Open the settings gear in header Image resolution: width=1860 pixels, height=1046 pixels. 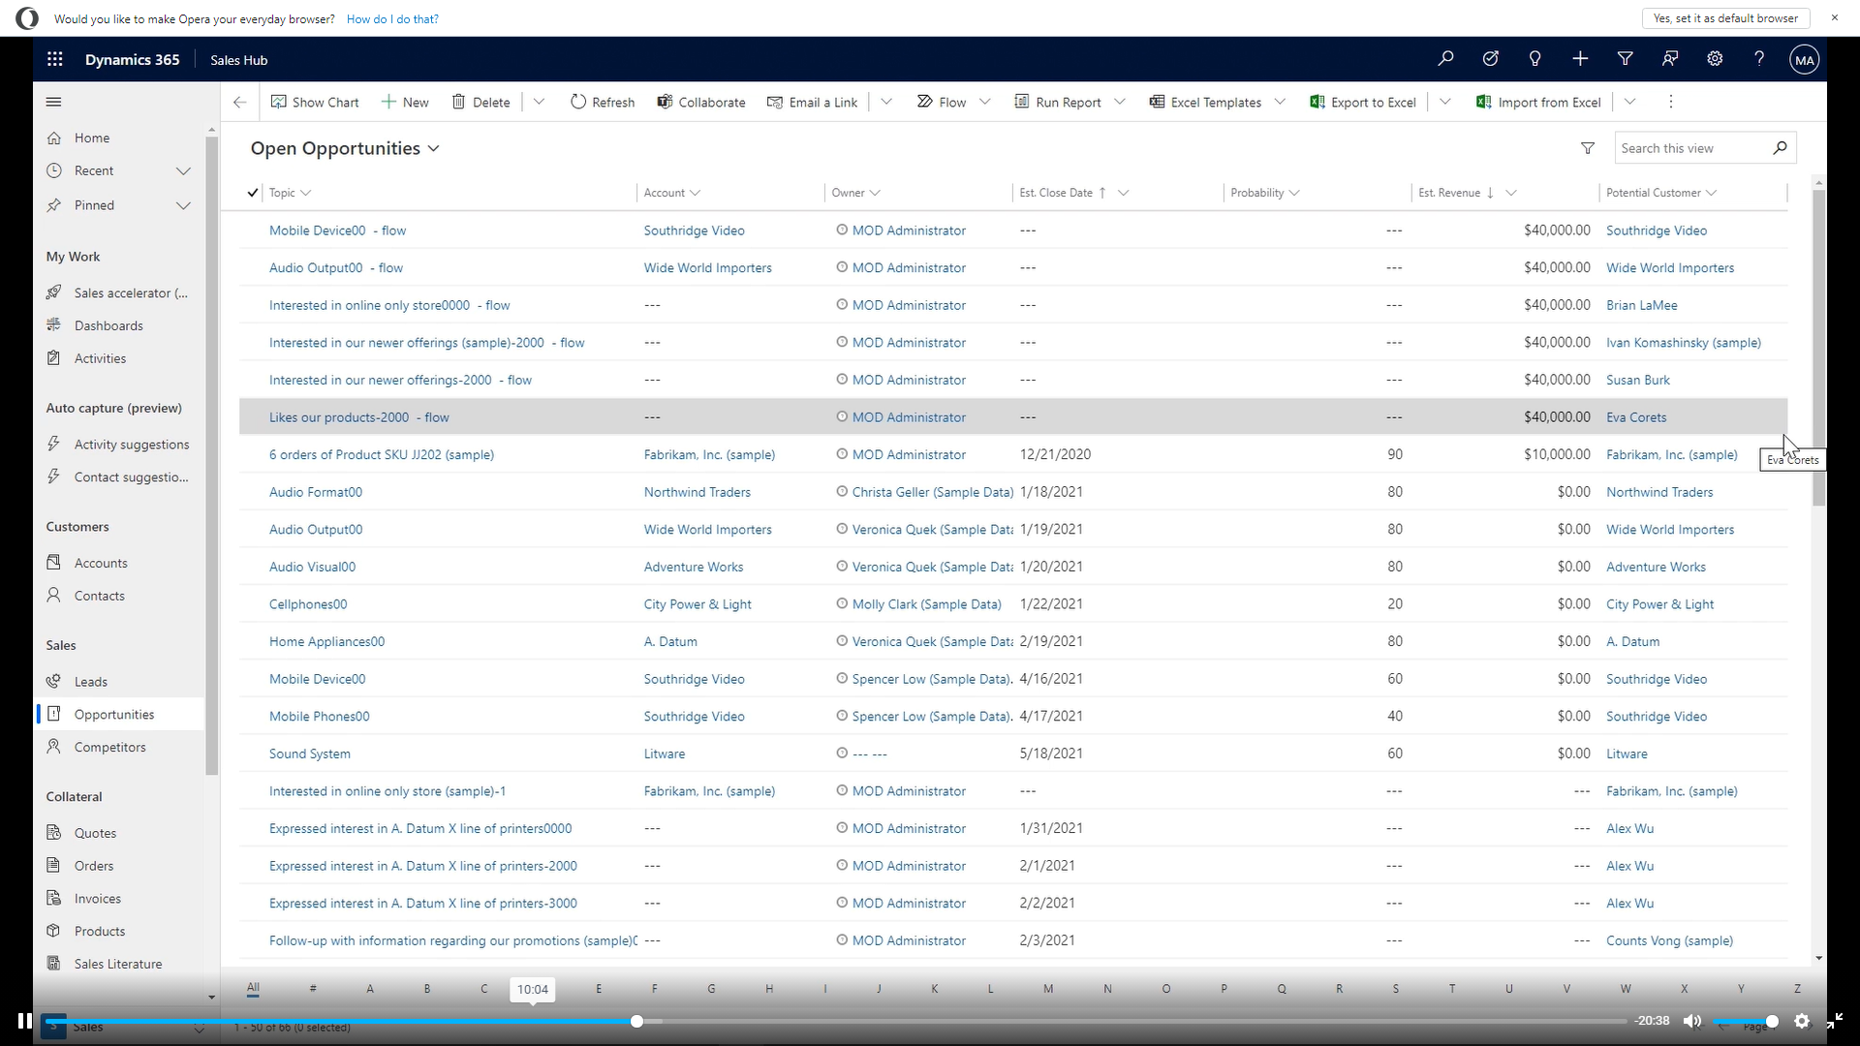[1715, 59]
